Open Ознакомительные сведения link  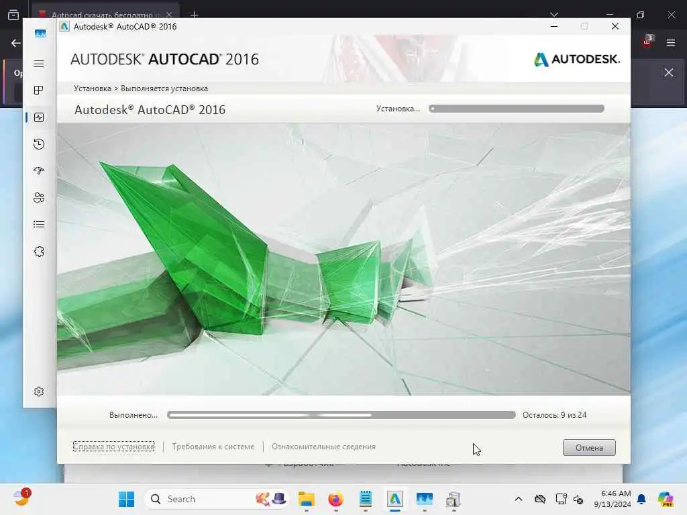click(324, 447)
